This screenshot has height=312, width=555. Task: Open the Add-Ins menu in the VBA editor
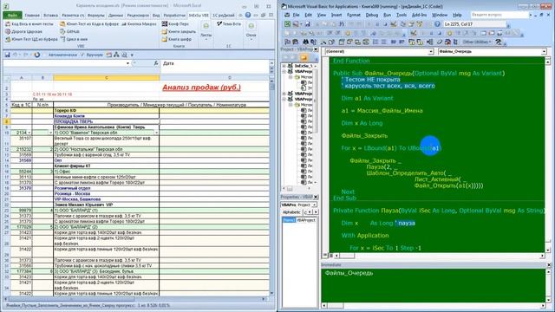click(419, 15)
